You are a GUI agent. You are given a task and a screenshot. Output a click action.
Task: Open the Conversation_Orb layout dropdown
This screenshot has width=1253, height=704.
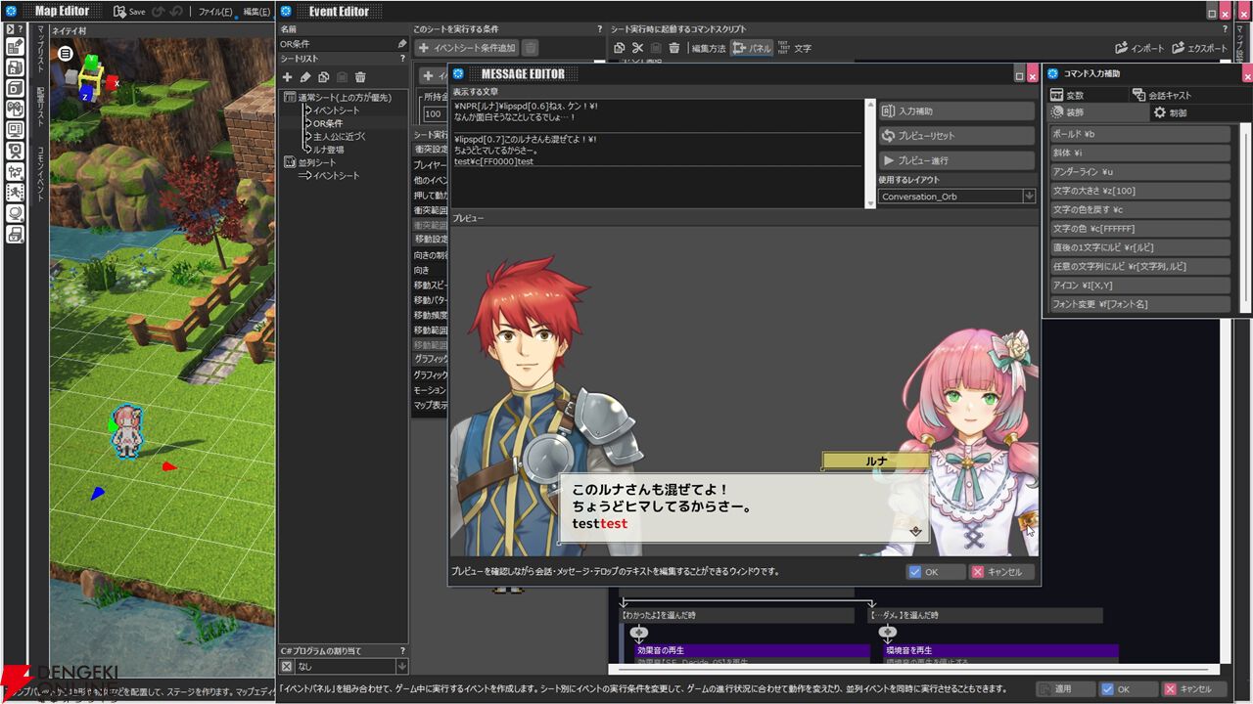point(1028,197)
